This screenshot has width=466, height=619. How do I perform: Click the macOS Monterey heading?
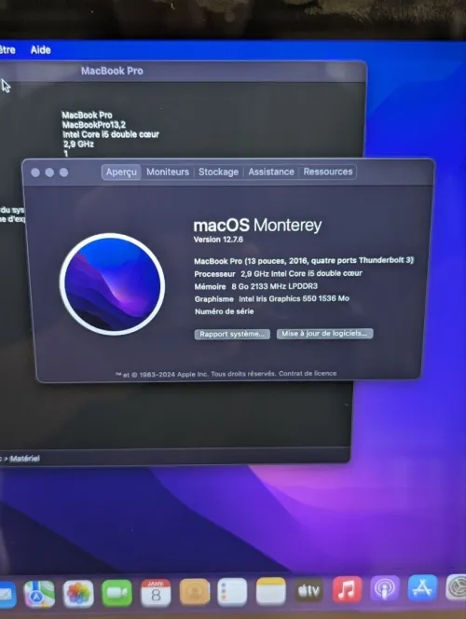pos(257,226)
